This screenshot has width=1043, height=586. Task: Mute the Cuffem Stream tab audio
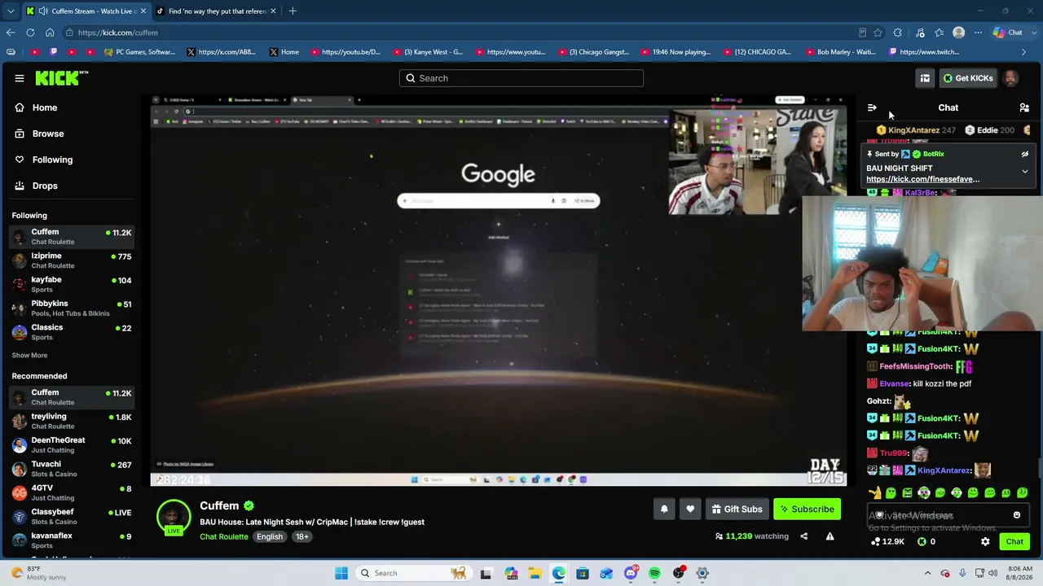tap(43, 11)
